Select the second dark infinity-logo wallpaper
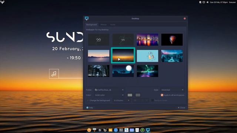The width and height of the screenshot is (237, 133). pyautogui.click(x=123, y=40)
